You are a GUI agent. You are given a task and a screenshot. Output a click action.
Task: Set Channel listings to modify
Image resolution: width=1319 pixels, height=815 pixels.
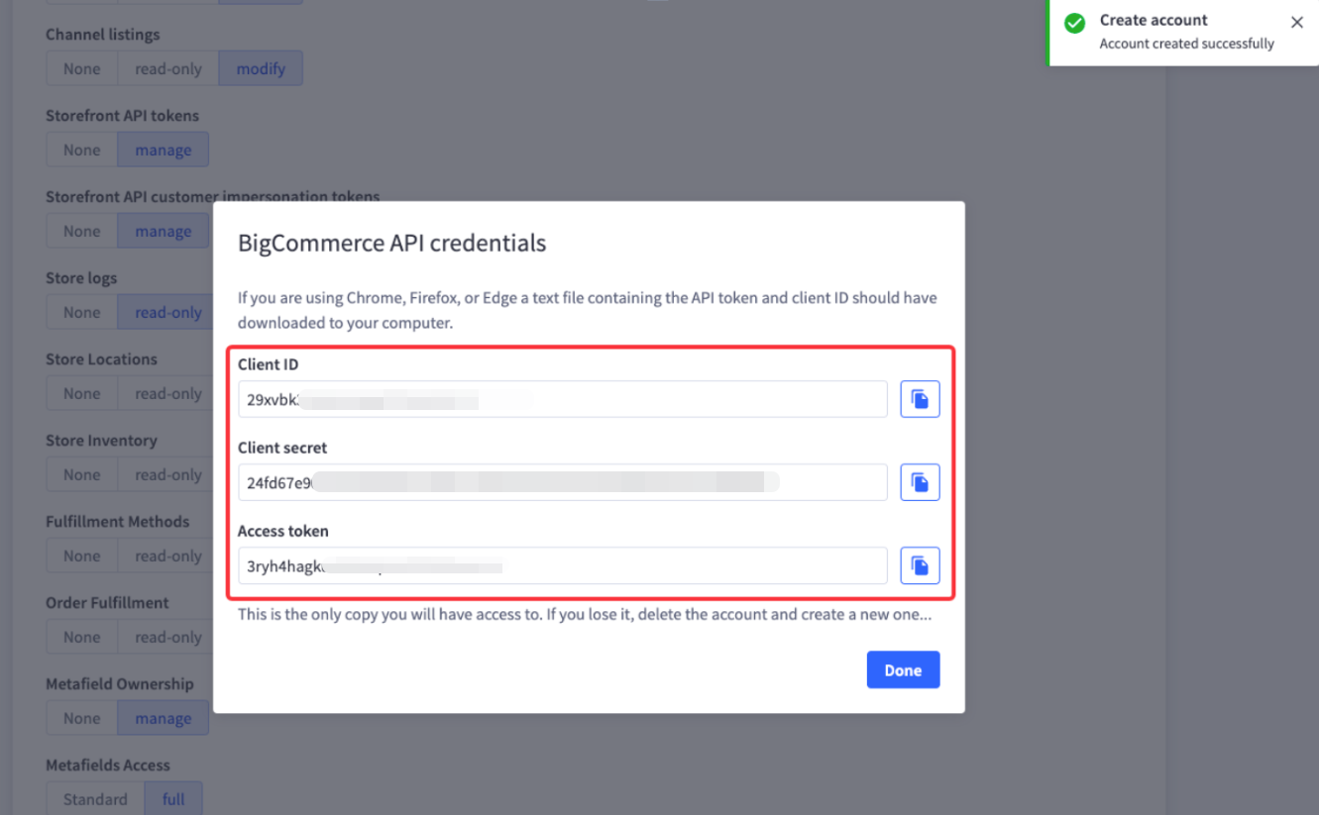tap(261, 68)
